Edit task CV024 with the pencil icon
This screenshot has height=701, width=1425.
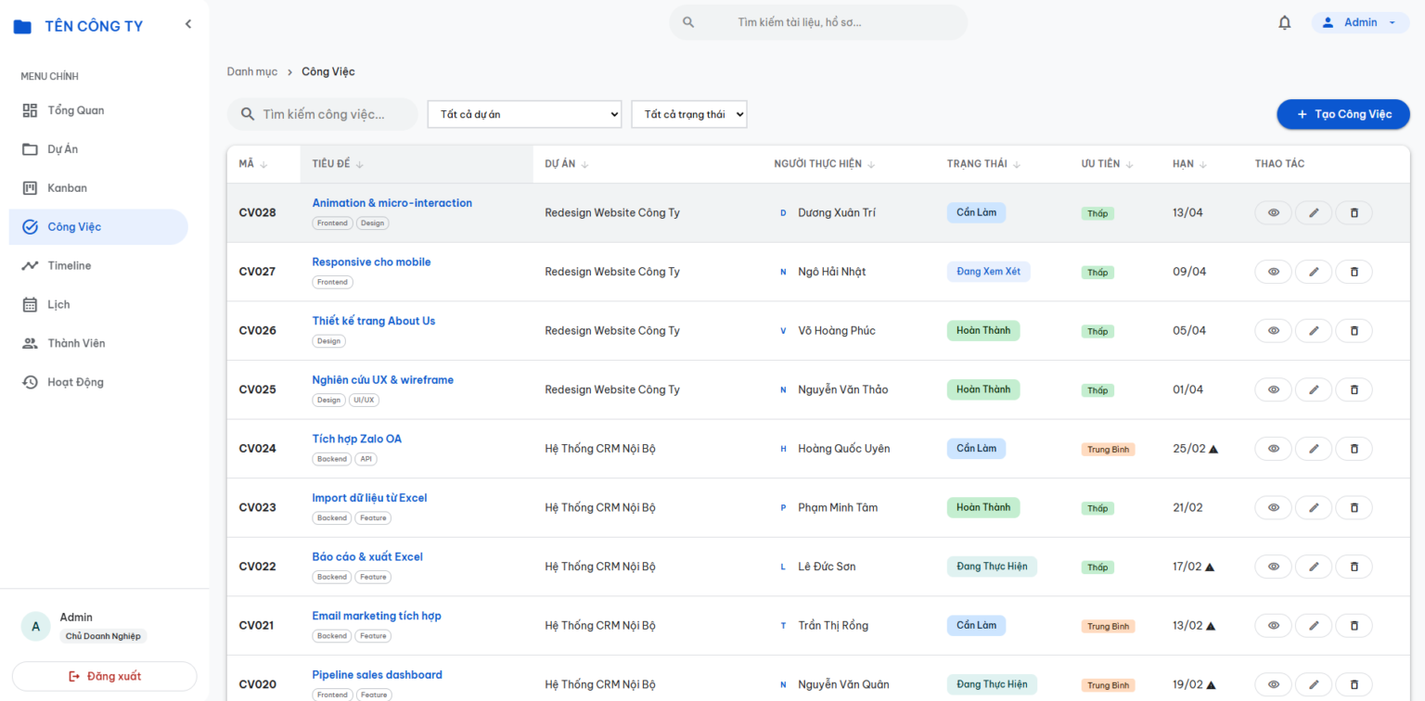pyautogui.click(x=1314, y=449)
